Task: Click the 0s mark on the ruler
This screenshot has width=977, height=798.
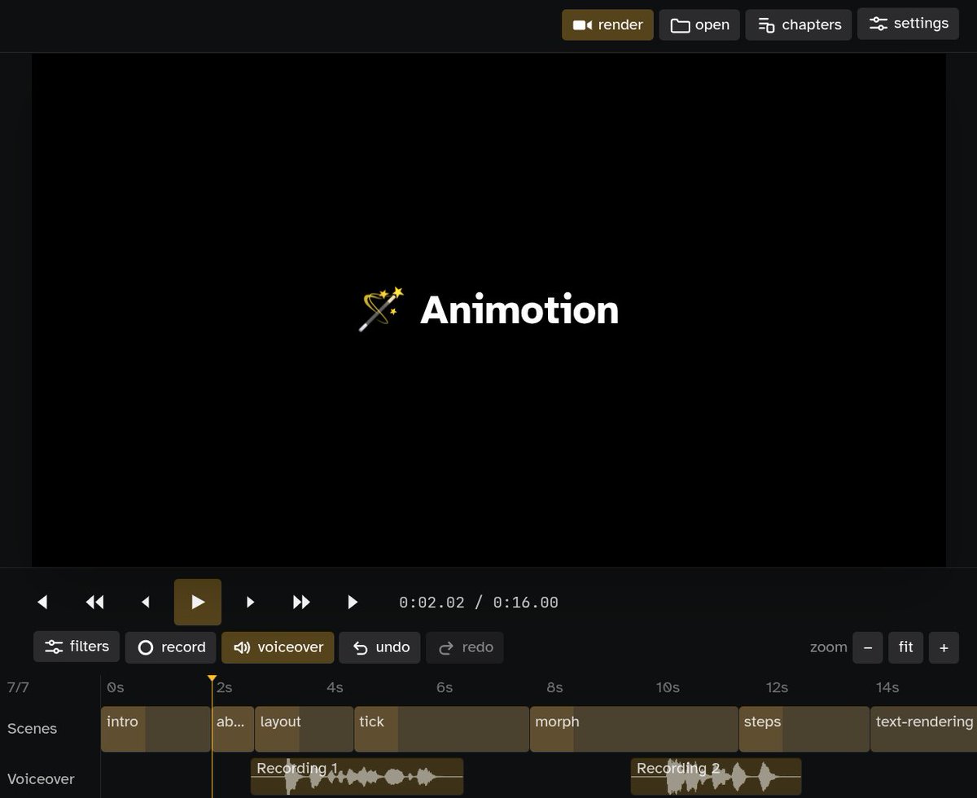Action: [x=116, y=688]
